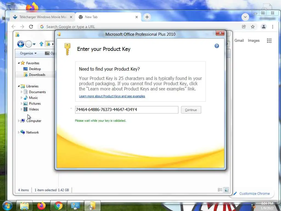Select the Videos library icon
The image size is (281, 211).
point(26,109)
